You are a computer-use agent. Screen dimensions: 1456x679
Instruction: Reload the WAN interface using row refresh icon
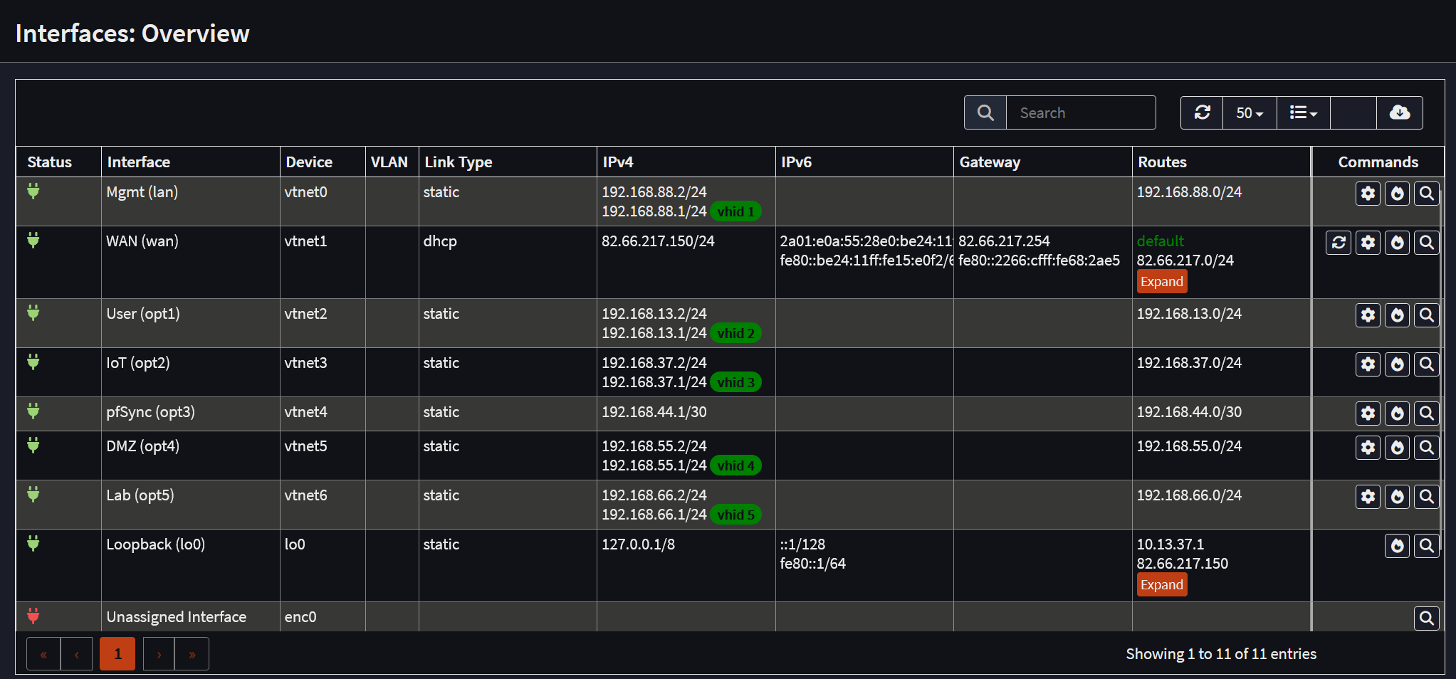(x=1338, y=243)
